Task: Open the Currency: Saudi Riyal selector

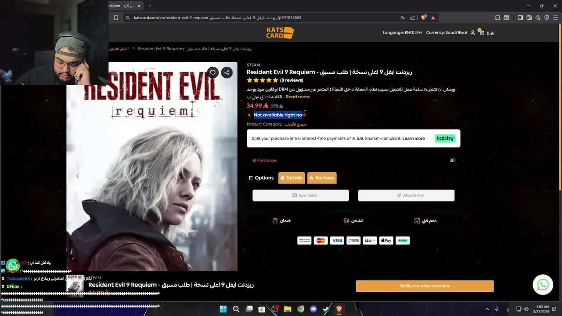Action: 446,33
